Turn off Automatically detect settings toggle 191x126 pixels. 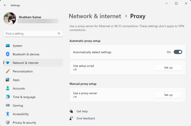[x=178, y=52]
